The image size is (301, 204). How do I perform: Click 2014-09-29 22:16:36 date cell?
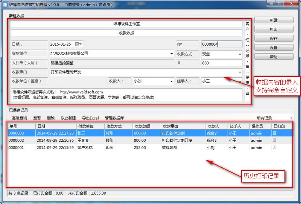click(x=55, y=140)
